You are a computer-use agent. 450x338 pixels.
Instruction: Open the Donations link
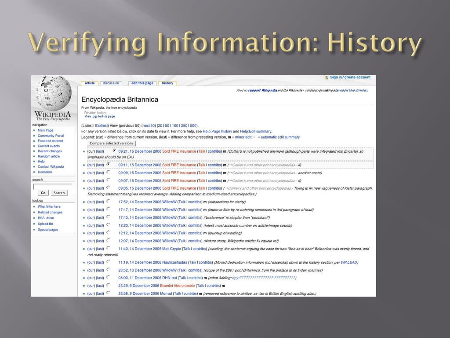[45, 172]
